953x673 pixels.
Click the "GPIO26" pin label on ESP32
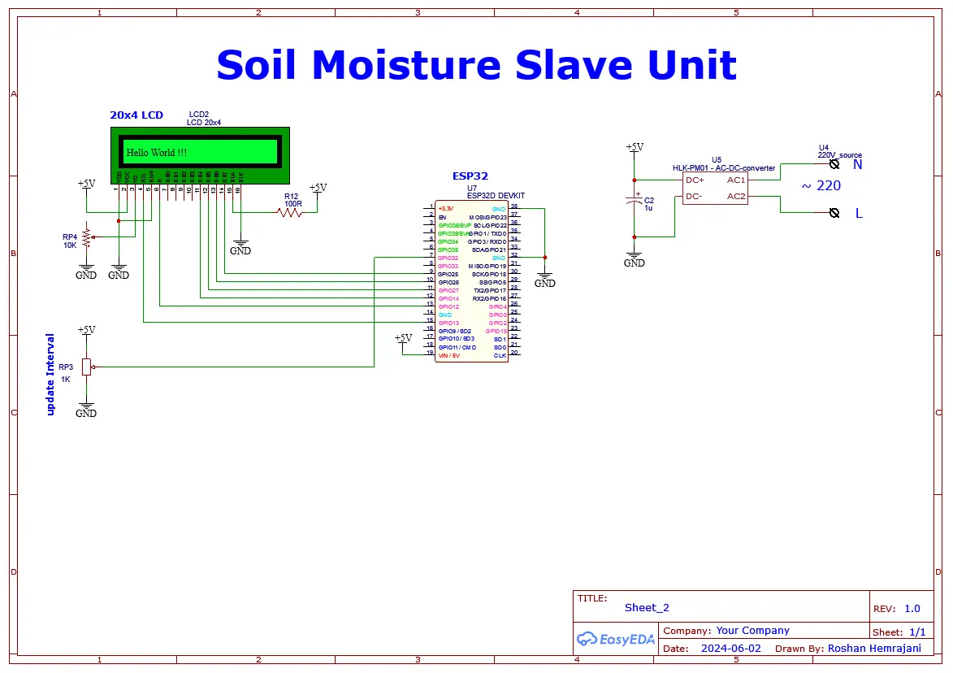(448, 282)
